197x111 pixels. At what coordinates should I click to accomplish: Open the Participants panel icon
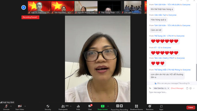(x=63, y=106)
